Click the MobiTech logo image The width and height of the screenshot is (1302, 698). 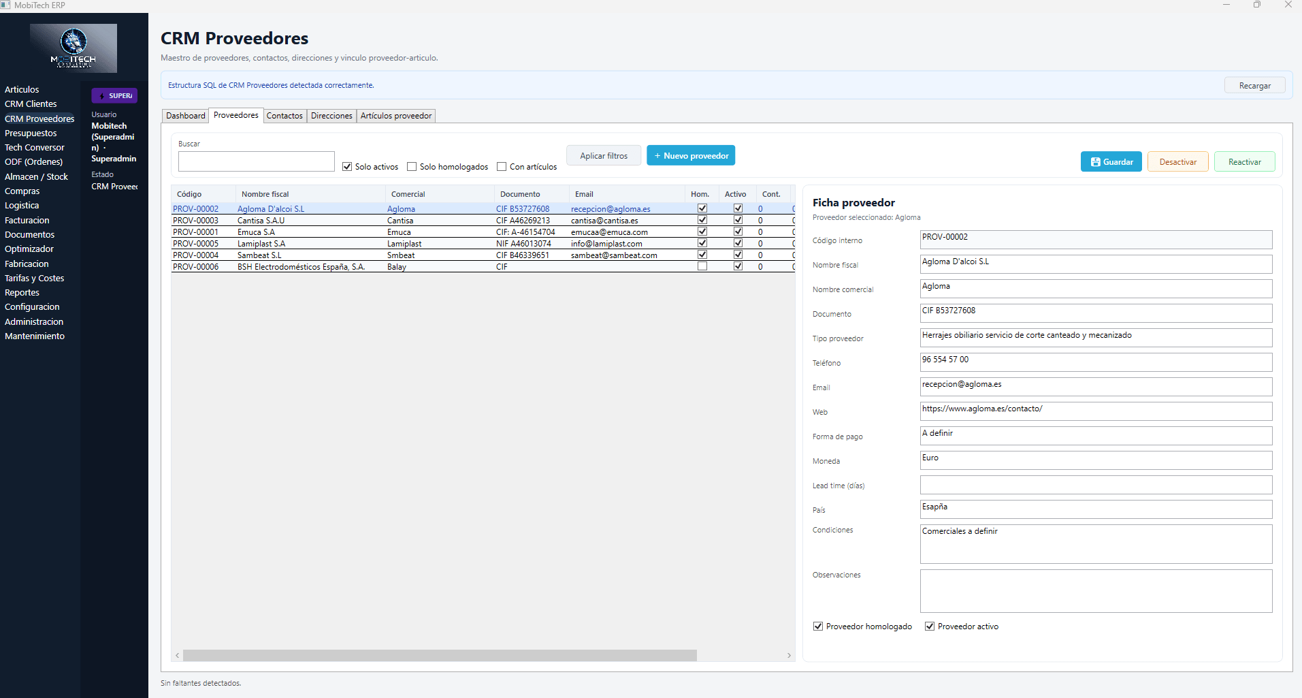73,48
